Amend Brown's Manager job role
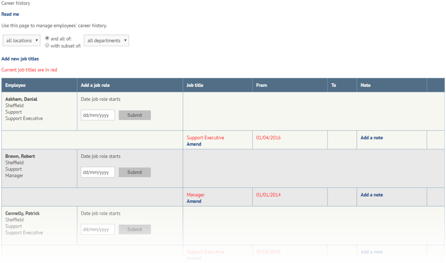Viewport: 446px width, 263px height. [x=194, y=201]
